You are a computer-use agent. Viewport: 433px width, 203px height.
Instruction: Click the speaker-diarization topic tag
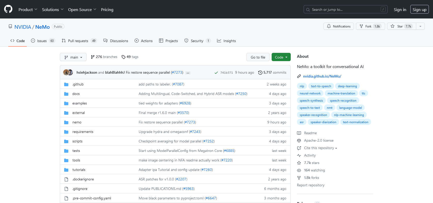(x=323, y=122)
